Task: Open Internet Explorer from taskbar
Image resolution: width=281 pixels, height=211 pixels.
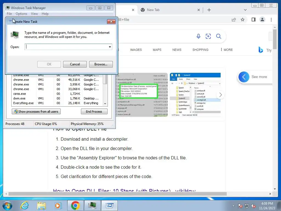Action: tap(24, 206)
